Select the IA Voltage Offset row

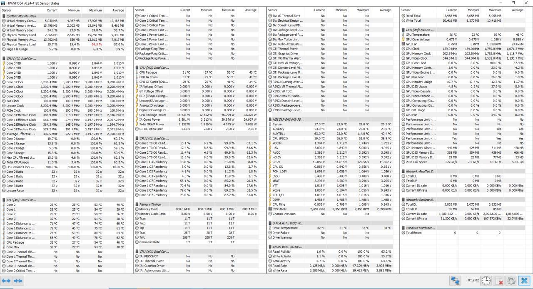(x=196, y=87)
